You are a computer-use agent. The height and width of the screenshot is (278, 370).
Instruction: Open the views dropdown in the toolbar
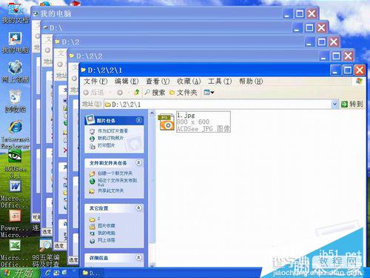209,93
